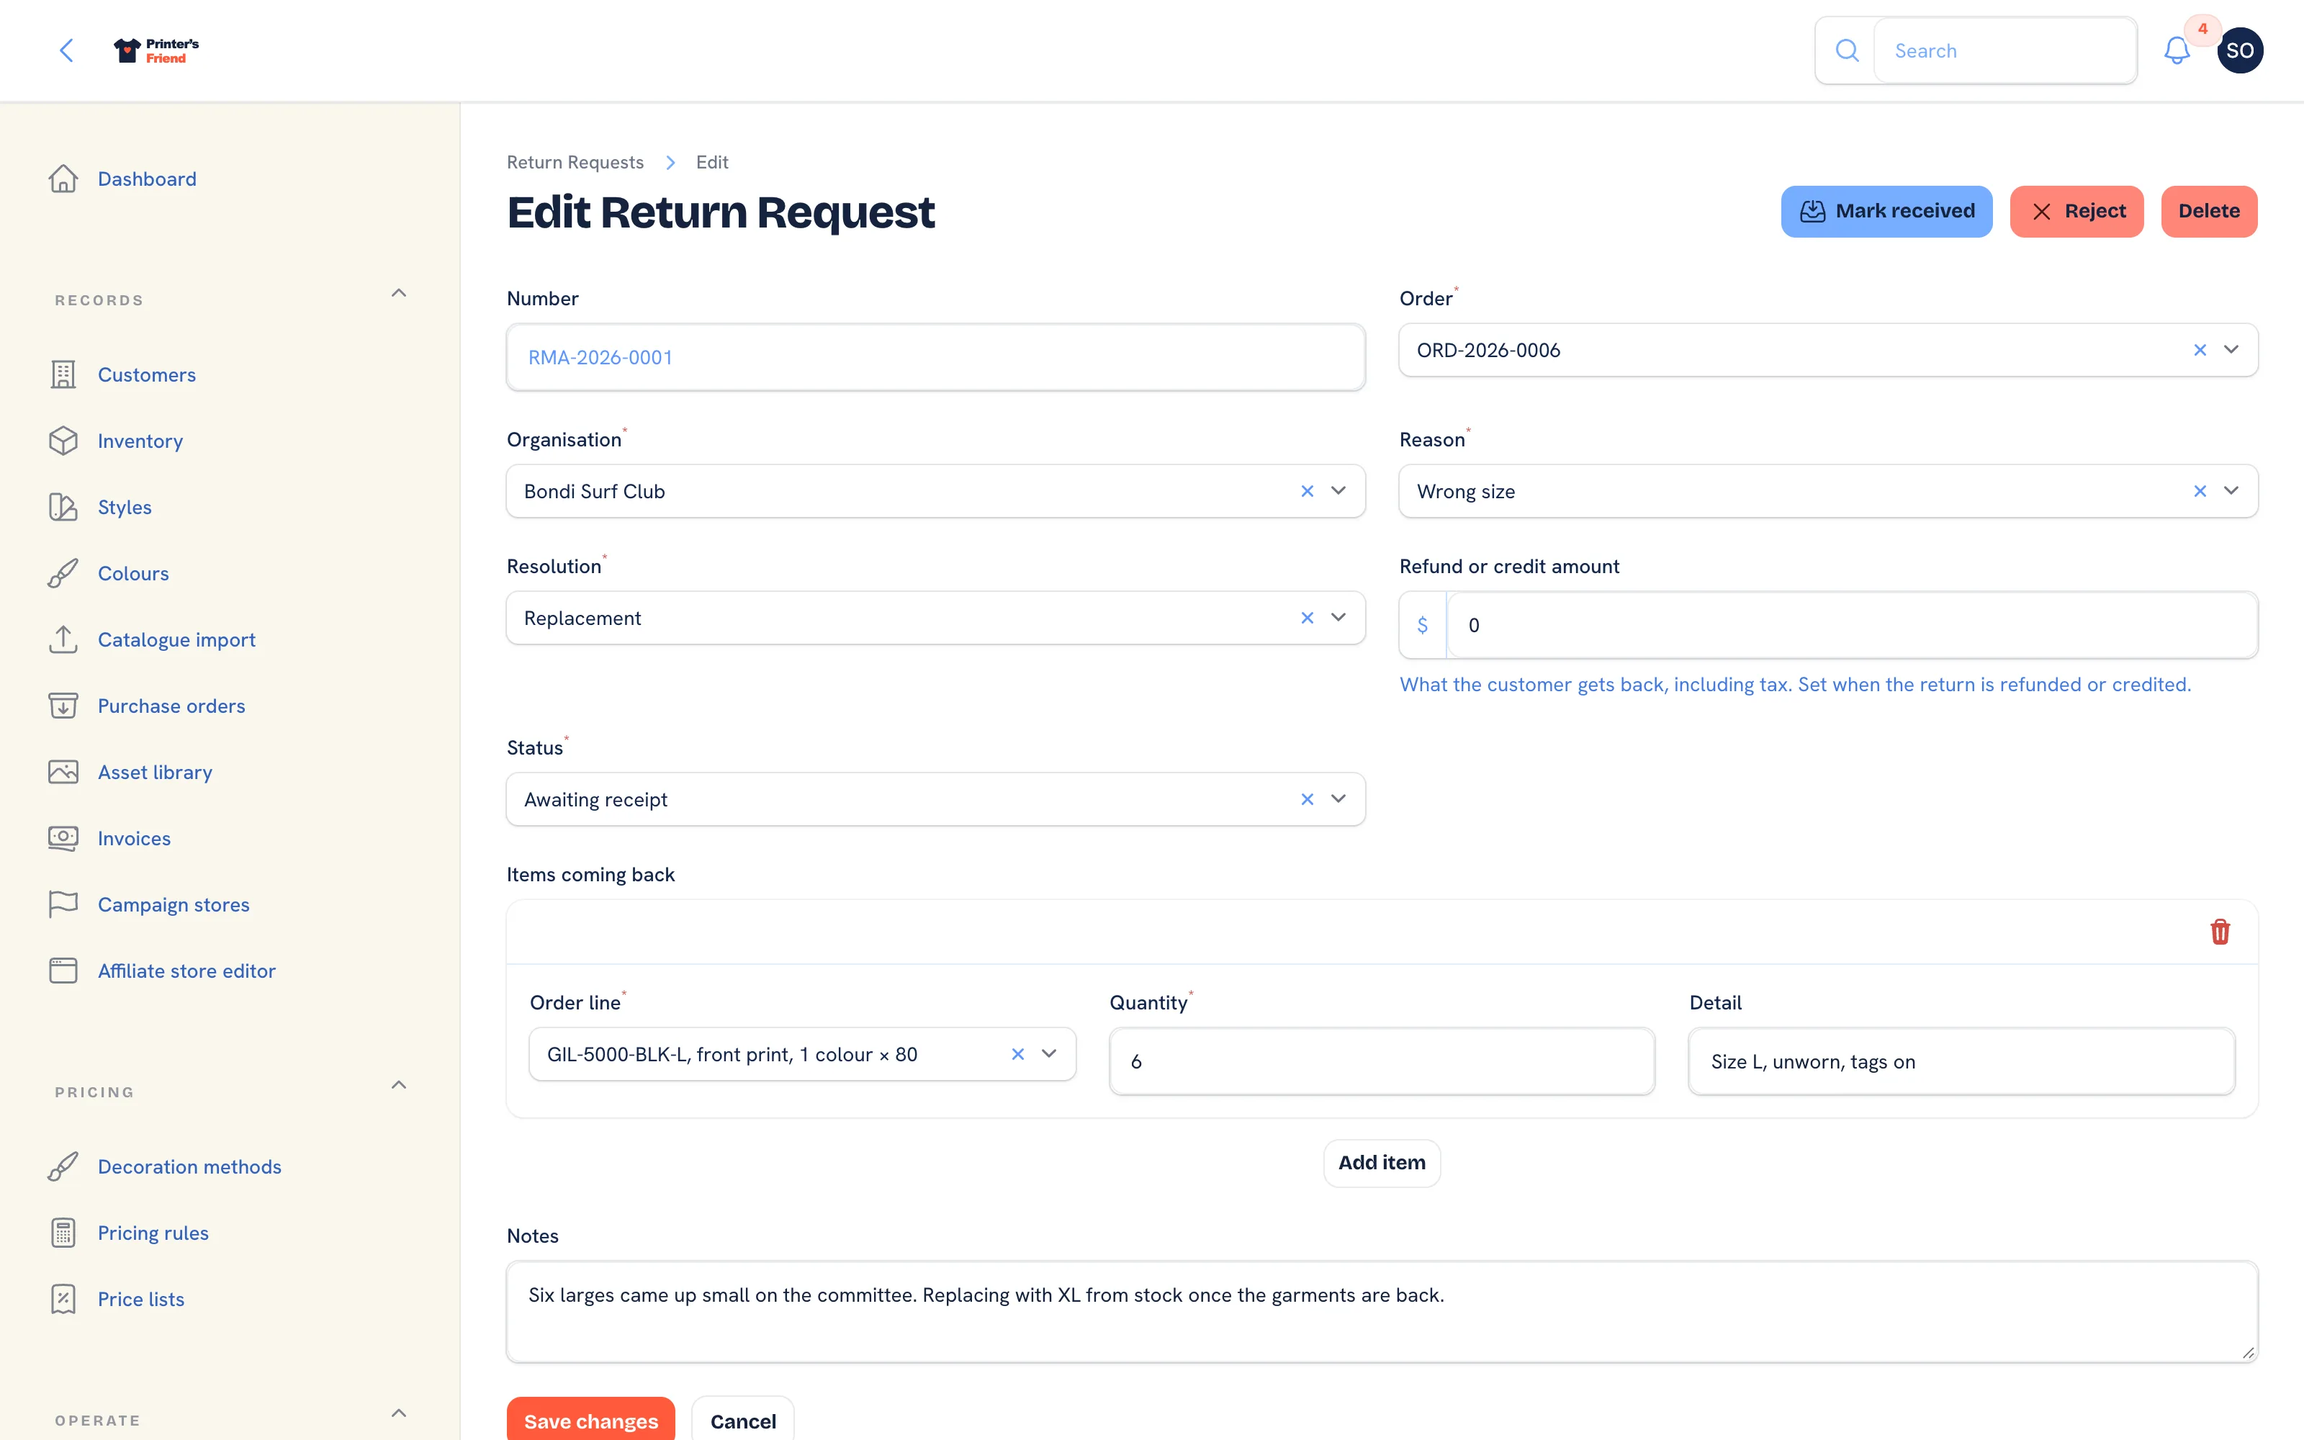Open the Printer's Friend logo home
This screenshot has height=1440, width=2304.
(156, 50)
